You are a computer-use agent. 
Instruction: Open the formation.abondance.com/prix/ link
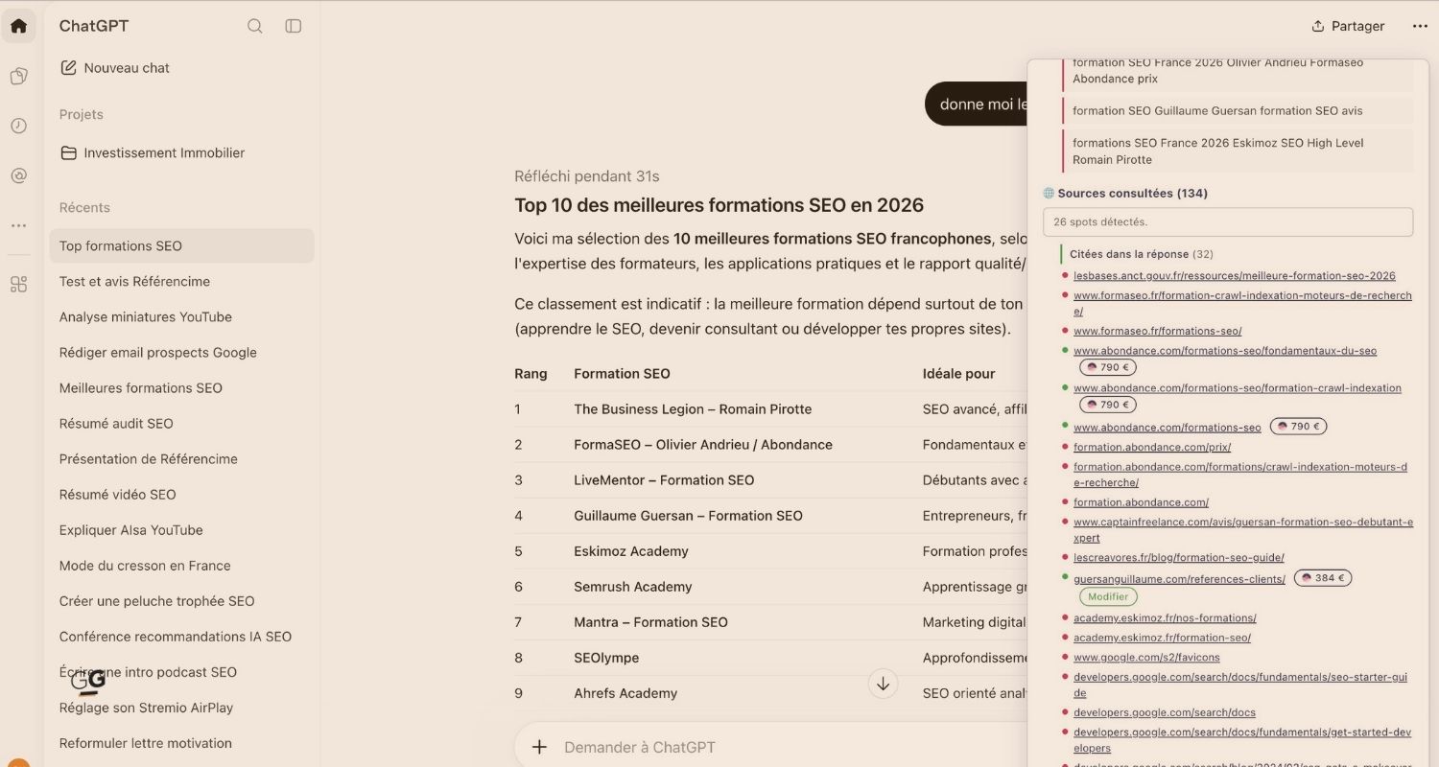[1152, 447]
